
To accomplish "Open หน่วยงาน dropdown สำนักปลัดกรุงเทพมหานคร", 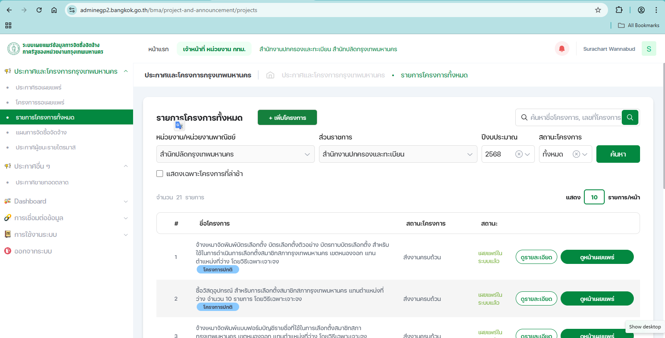I will [x=235, y=154].
